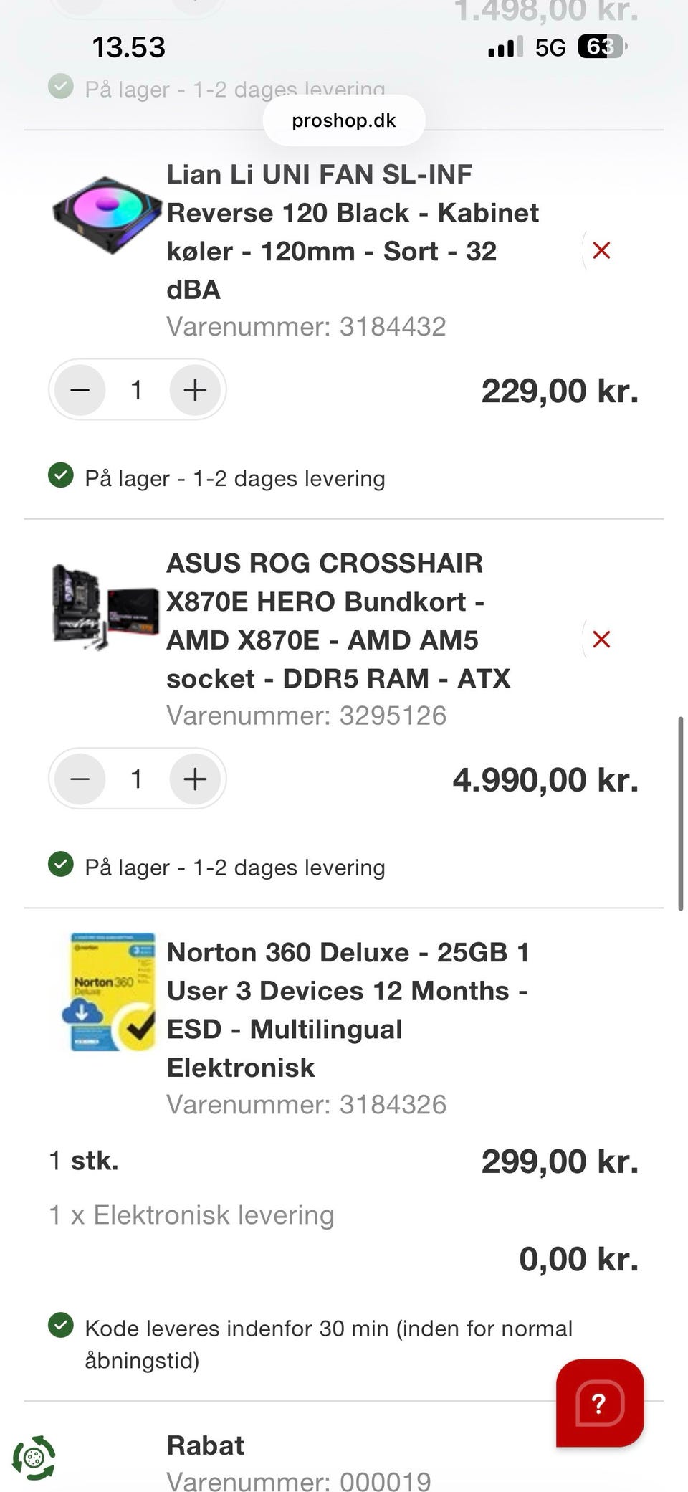
Task: Decrease Lian Li fan quantity
Action: [80, 390]
